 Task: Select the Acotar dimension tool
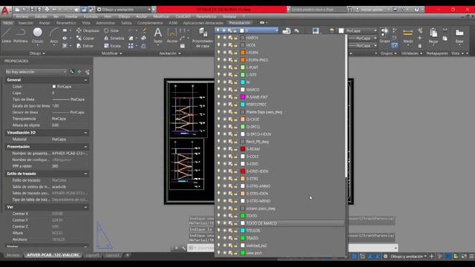click(172, 35)
